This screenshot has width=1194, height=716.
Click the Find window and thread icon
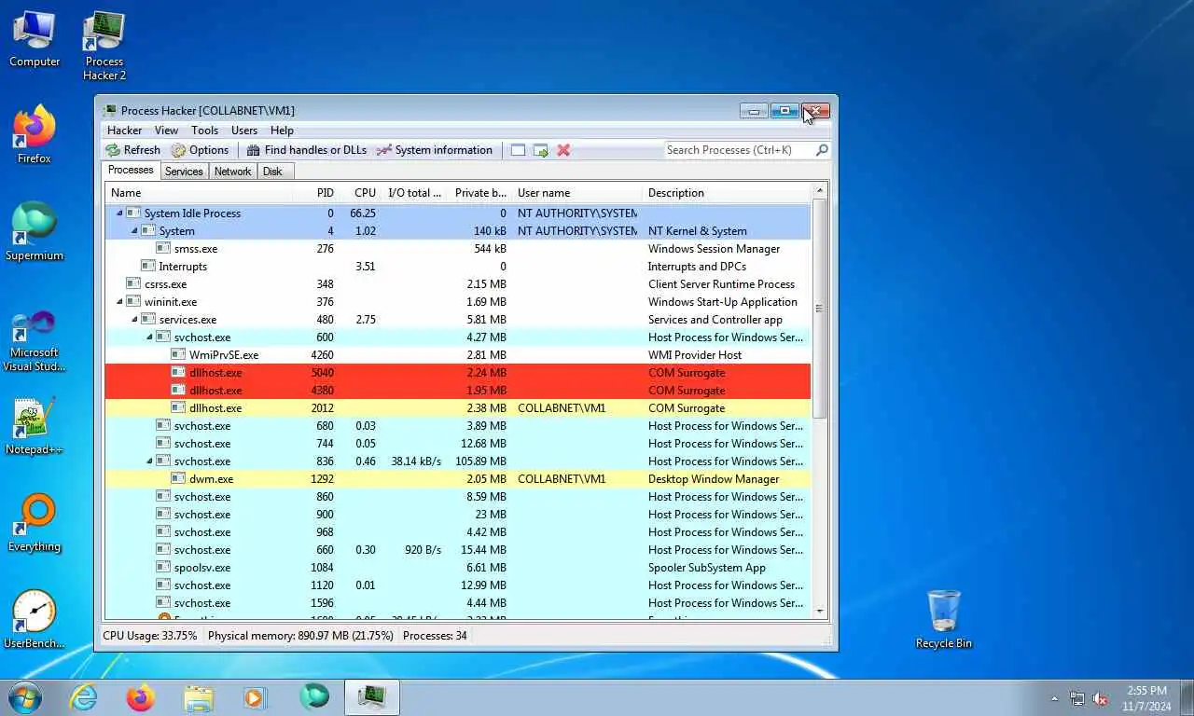(541, 150)
